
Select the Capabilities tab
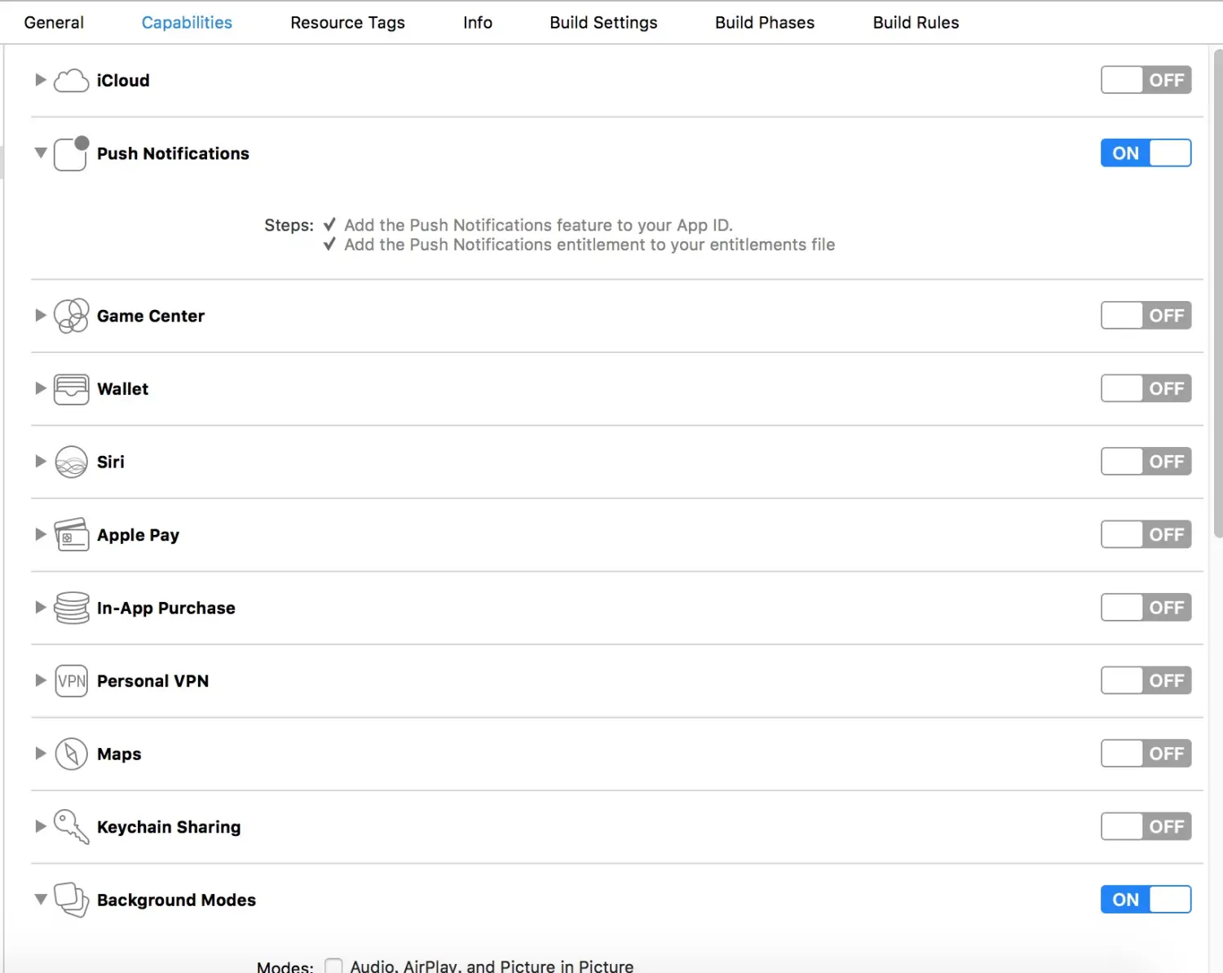click(x=187, y=23)
